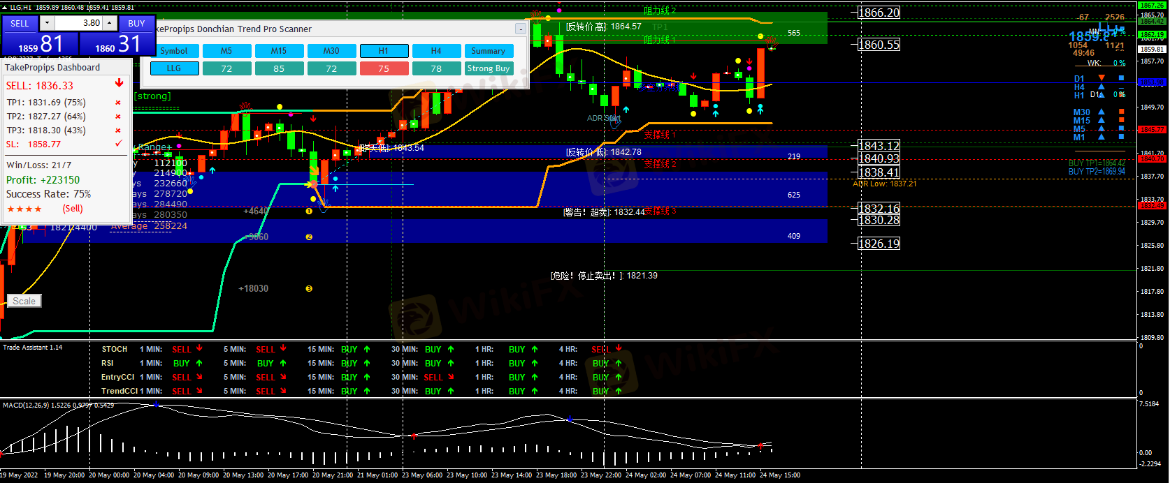Toggle the H1 timeframe in the scanner
The height and width of the screenshot is (483, 1170).
tap(384, 51)
